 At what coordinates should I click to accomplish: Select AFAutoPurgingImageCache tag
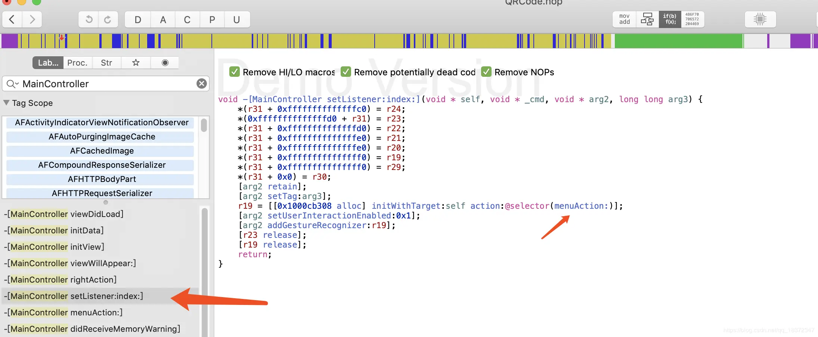pyautogui.click(x=100, y=137)
